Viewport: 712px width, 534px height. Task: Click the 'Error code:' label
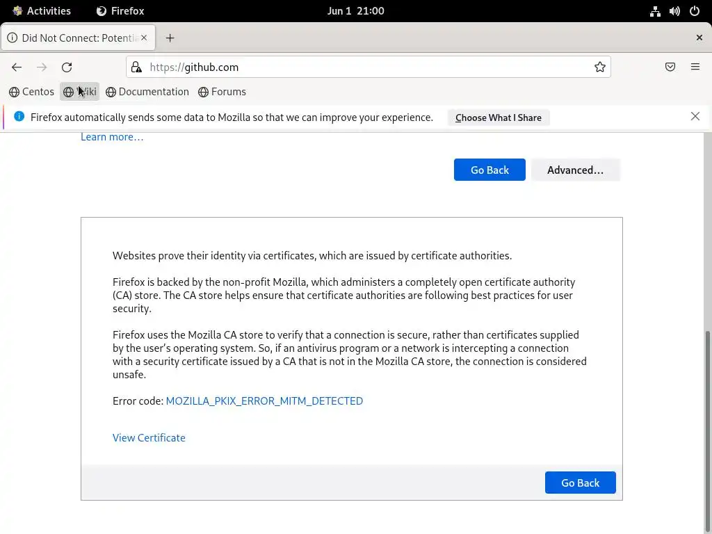[138, 401]
